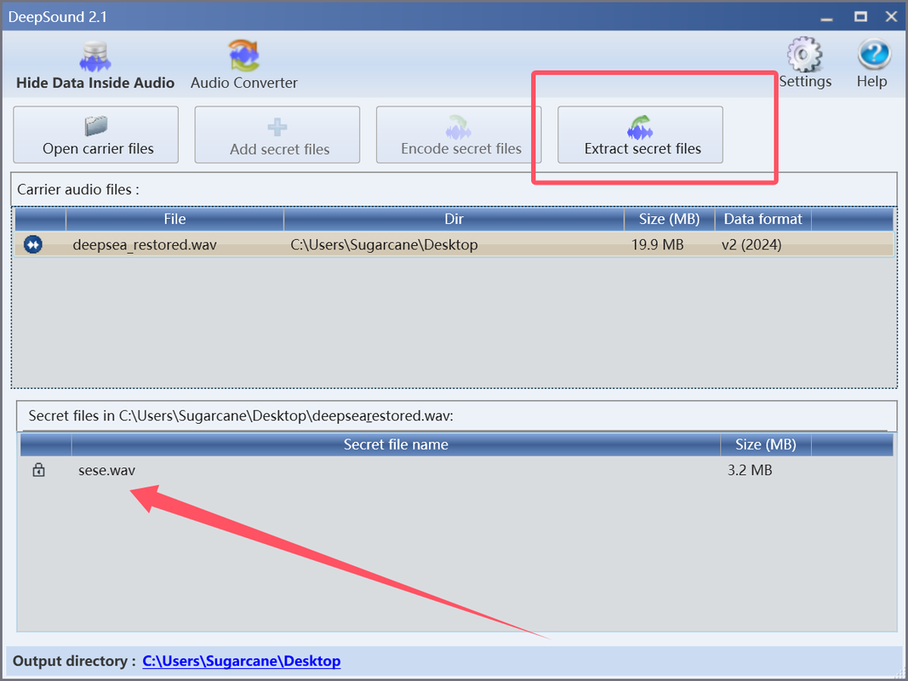The width and height of the screenshot is (908, 681).
Task: Select Hide Data Inside Audio tab
Action: 95,66
